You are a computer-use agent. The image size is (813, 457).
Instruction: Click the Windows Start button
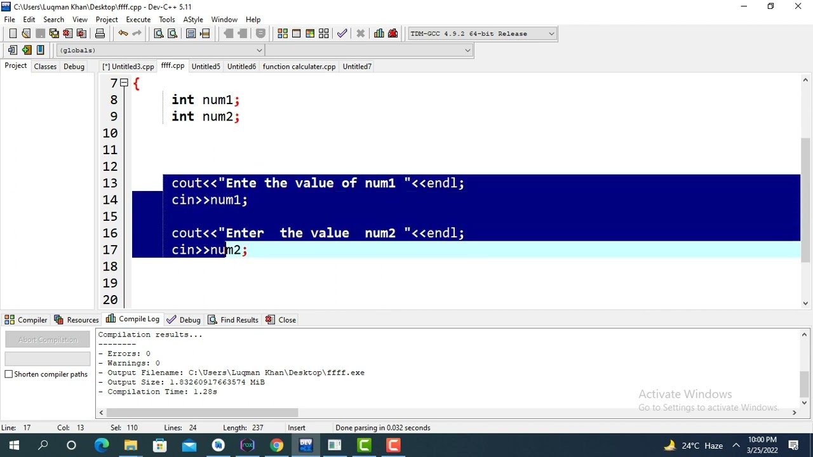tap(14, 446)
